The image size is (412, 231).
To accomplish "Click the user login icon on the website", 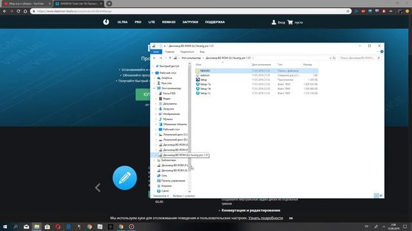I will point(274,22).
